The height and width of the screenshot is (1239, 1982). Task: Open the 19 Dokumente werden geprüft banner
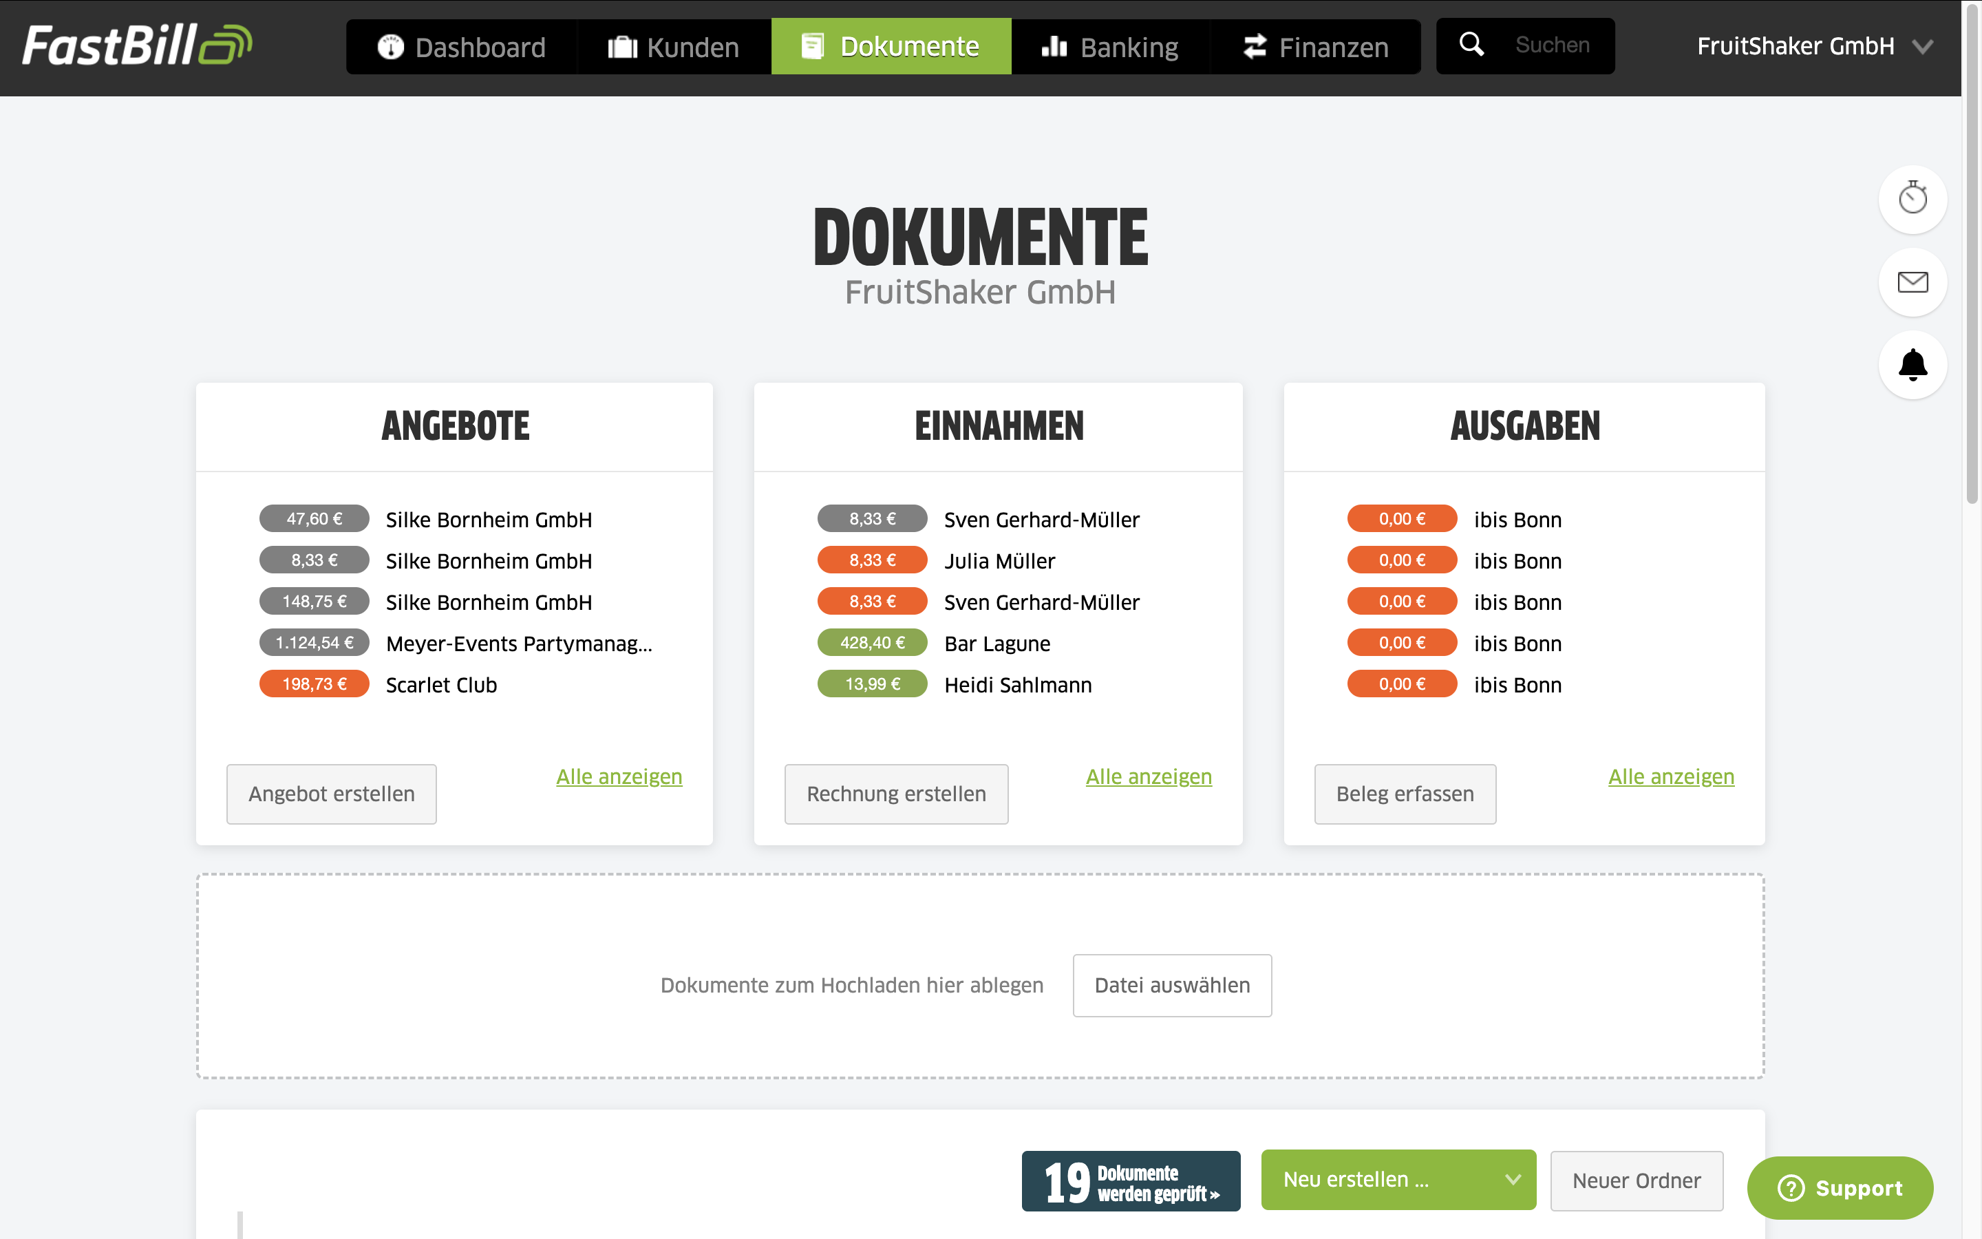pos(1130,1180)
